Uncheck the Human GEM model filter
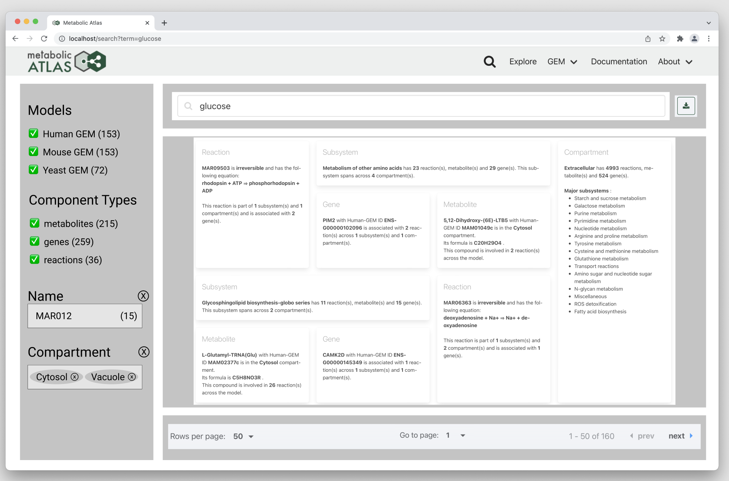Viewport: 729px width, 481px height. pos(33,133)
